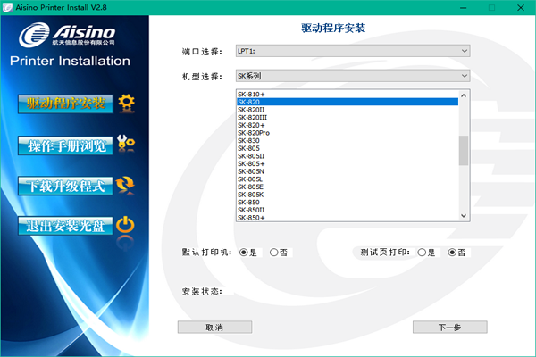Viewport: 536px width, 357px height.
Task: Select SK-805N in model list
Action: click(x=348, y=171)
